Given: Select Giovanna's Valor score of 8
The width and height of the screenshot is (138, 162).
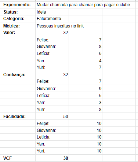Looking at the screenshot, I should 86,47.
